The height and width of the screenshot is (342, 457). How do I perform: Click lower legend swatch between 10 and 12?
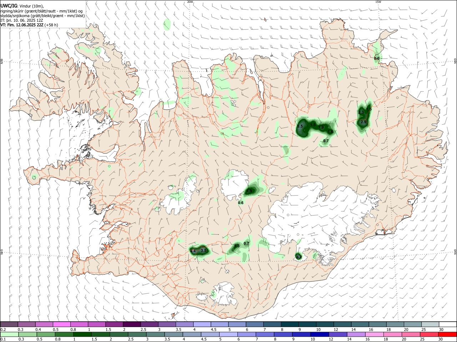320,334
